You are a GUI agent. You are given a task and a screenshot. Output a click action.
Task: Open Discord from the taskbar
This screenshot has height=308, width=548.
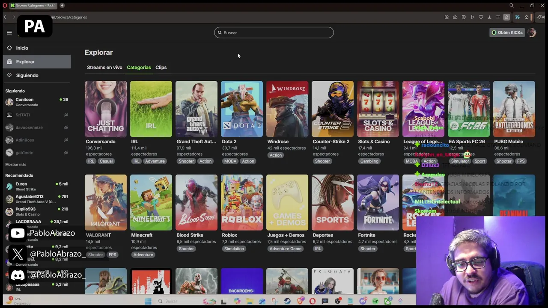click(363, 301)
